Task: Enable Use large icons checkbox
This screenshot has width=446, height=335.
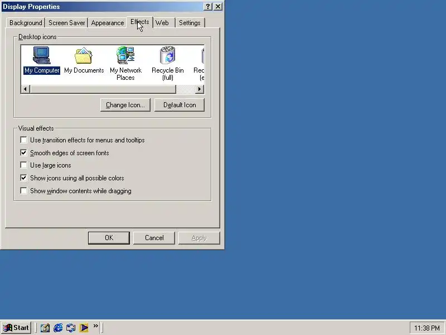Action: [x=23, y=165]
